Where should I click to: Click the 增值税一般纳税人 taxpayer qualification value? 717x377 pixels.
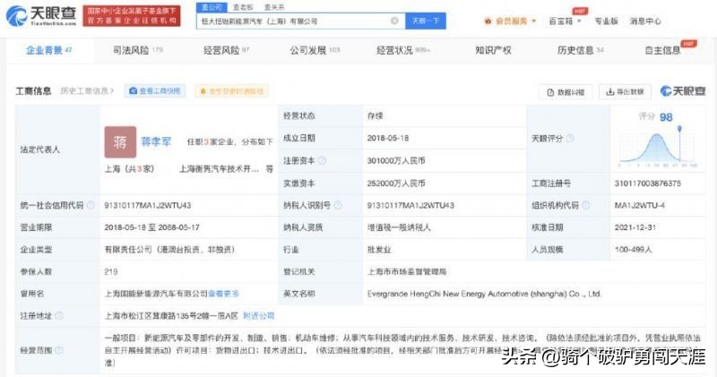click(x=399, y=227)
